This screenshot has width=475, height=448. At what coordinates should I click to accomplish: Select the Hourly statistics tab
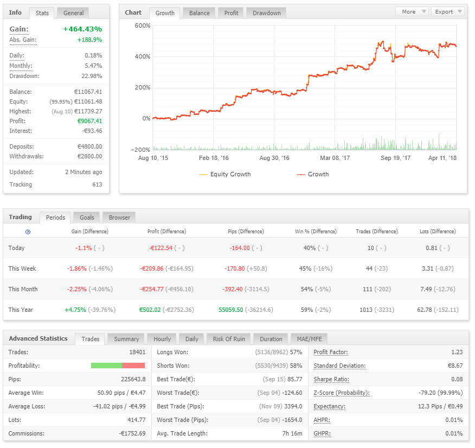pos(162,339)
